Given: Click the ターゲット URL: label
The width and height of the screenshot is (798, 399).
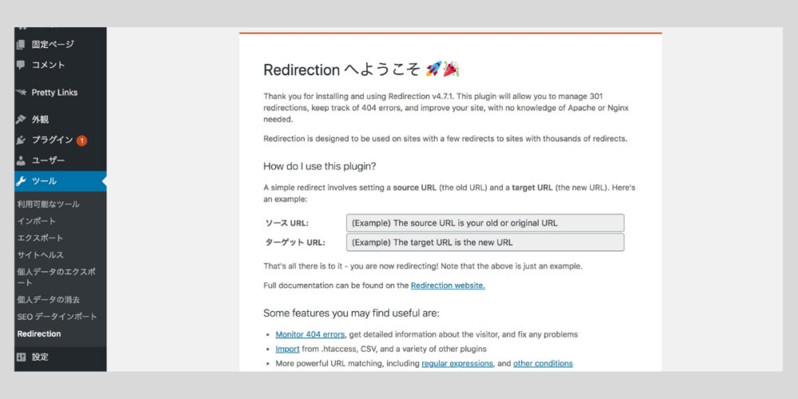Looking at the screenshot, I should click(x=295, y=243).
